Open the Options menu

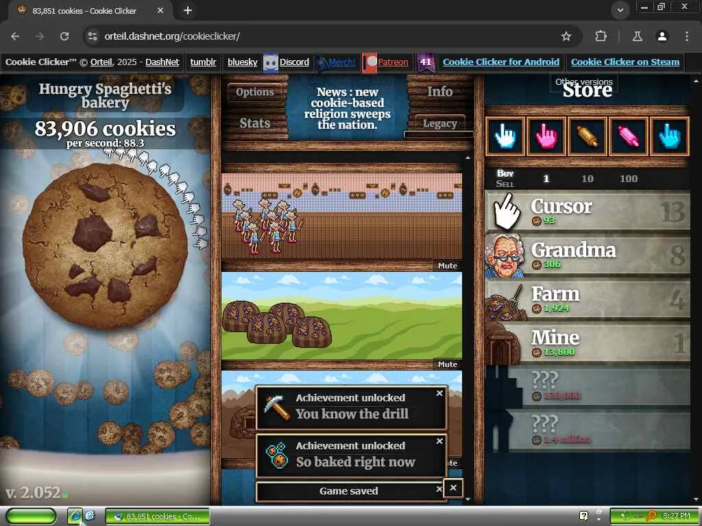[x=255, y=92]
